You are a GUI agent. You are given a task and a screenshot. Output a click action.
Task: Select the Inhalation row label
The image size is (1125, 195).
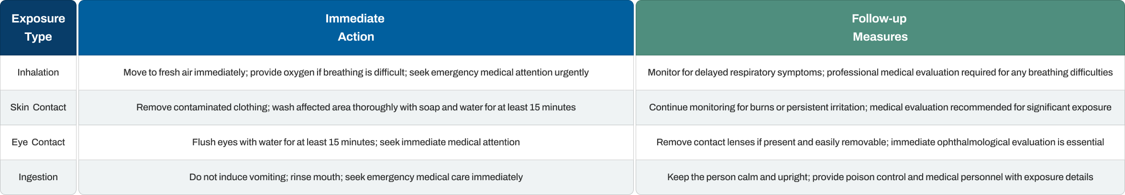point(38,73)
